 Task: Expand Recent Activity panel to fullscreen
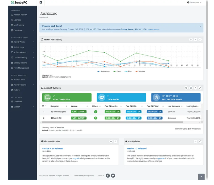[x=200, y=39]
